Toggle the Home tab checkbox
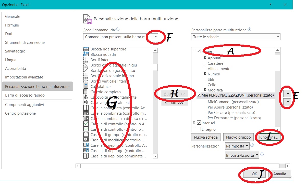The width and height of the screenshot is (306, 188). [x=199, y=51]
